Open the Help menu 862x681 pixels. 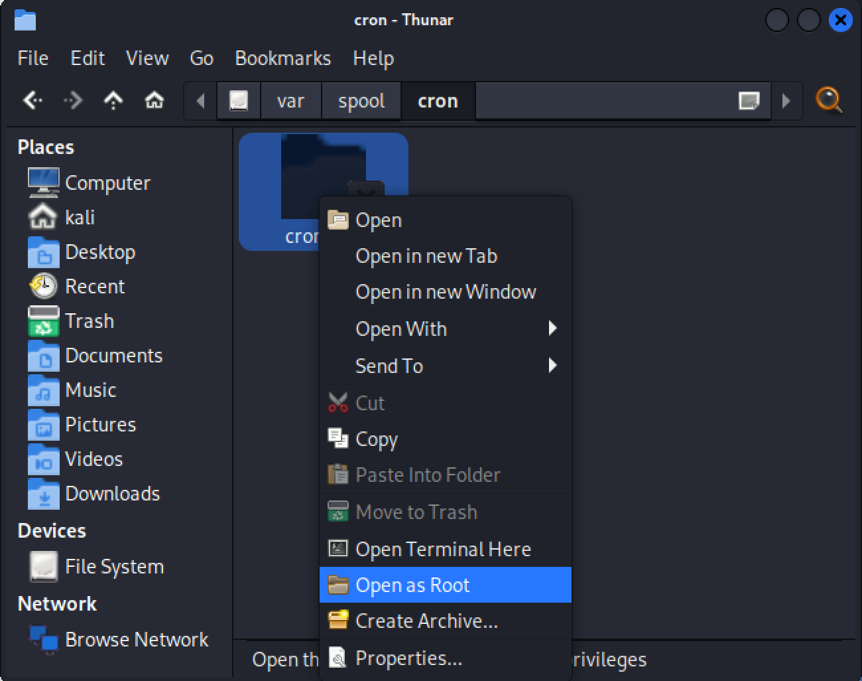pos(373,58)
